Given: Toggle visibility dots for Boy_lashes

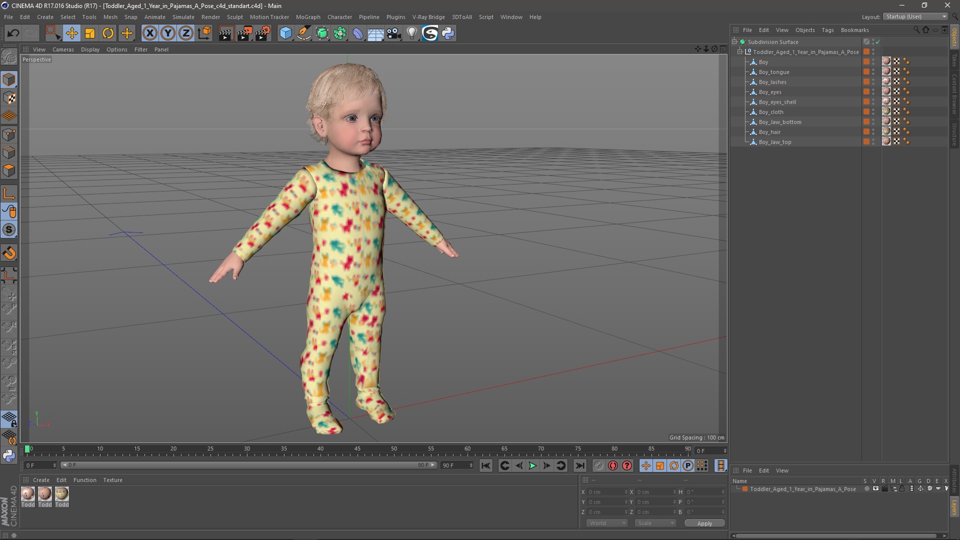Looking at the screenshot, I should click(873, 82).
